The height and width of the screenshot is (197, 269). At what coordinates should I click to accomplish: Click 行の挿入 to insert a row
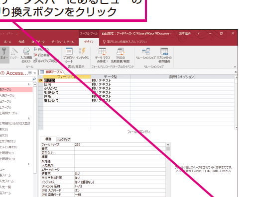point(41,50)
